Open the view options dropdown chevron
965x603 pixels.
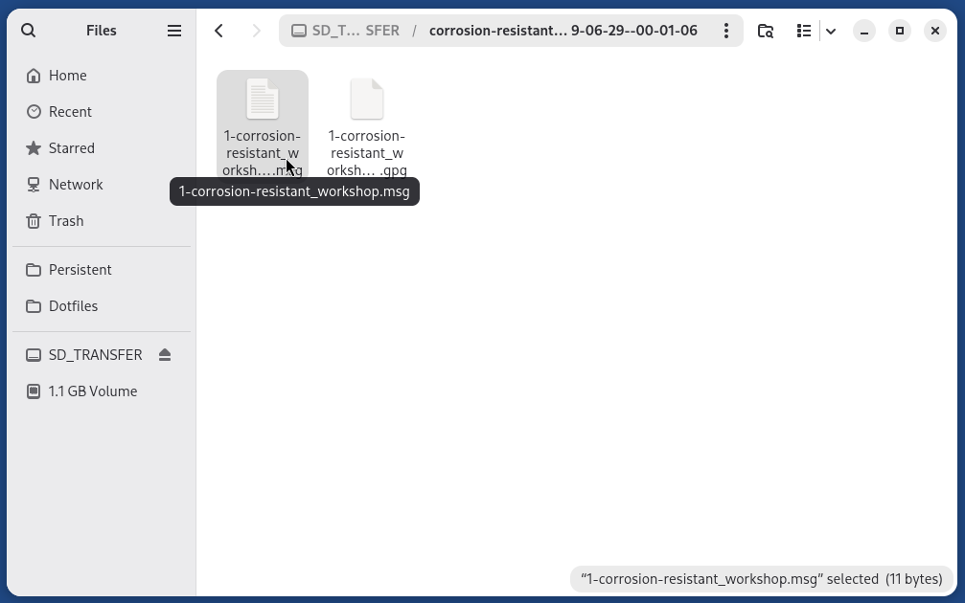pyautogui.click(x=831, y=30)
